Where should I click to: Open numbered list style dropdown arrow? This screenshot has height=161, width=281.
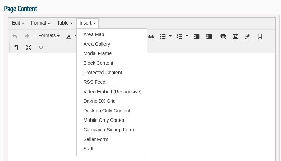187,36
